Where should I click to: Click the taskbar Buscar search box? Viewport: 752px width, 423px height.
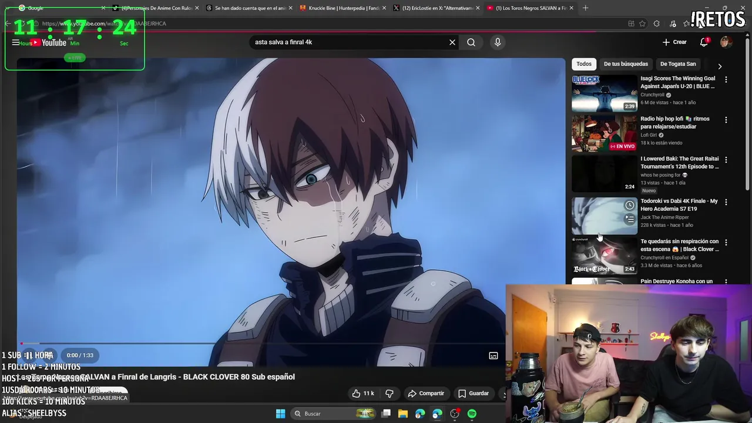[334, 414]
